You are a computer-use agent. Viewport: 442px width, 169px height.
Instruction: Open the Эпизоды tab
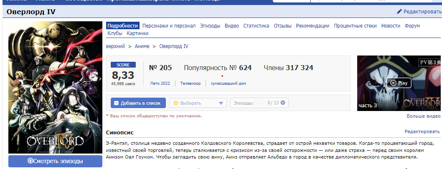point(210,26)
